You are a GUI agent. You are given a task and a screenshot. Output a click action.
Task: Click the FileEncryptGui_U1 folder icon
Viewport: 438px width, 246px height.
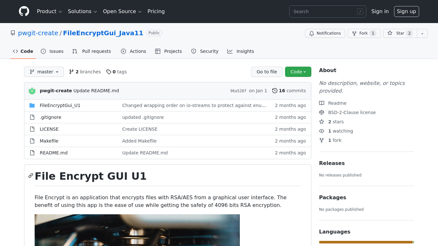tap(32, 105)
